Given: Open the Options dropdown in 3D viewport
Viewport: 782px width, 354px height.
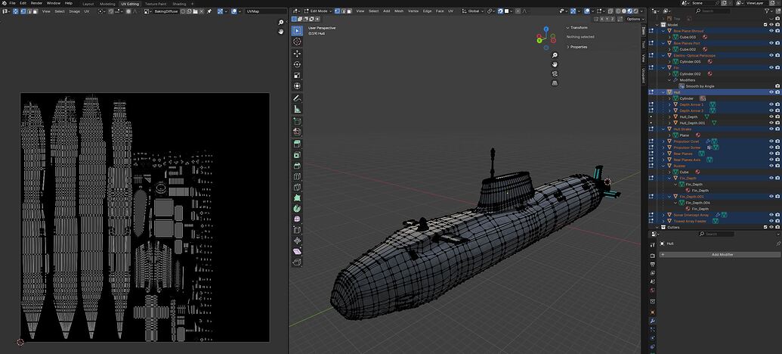Looking at the screenshot, I should (x=635, y=19).
